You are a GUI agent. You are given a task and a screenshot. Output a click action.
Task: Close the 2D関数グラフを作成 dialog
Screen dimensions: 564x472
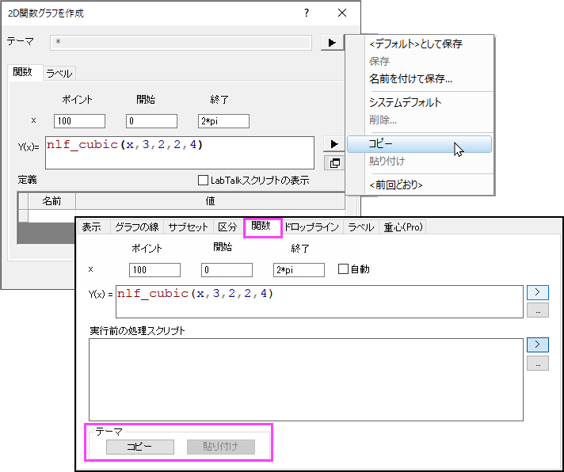click(342, 13)
